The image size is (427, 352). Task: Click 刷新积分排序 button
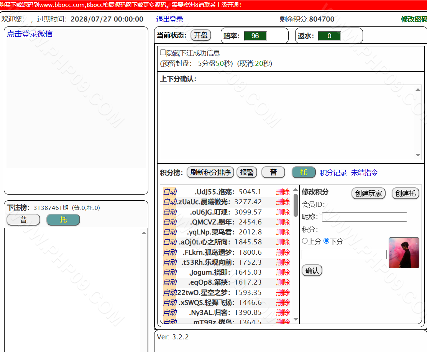(x=210, y=172)
